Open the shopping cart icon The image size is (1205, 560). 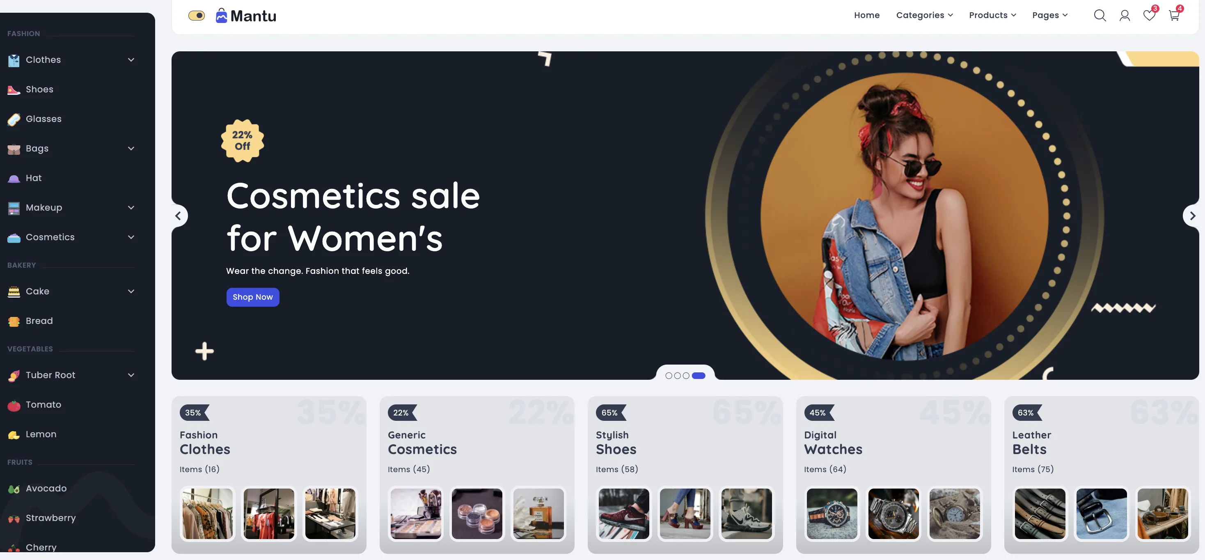(x=1175, y=14)
